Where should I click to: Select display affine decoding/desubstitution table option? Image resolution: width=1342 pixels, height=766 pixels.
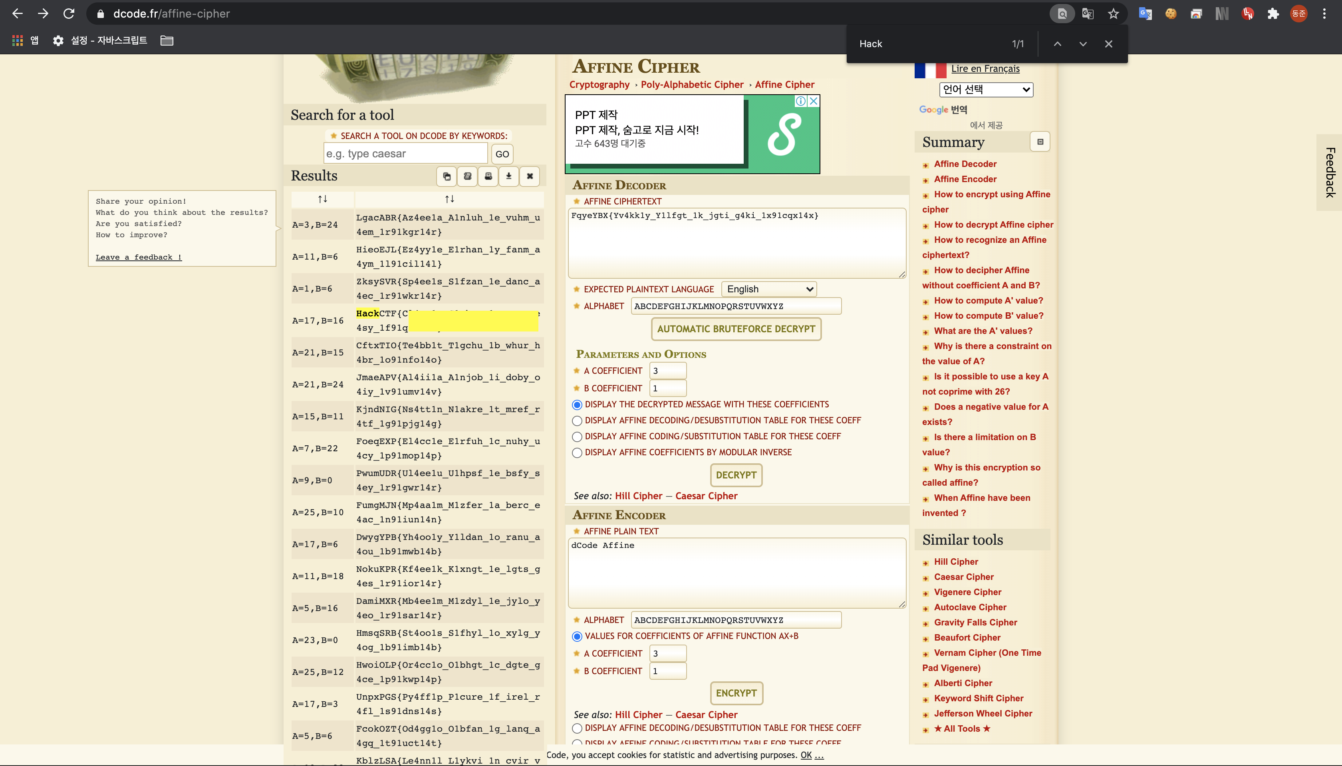577,421
